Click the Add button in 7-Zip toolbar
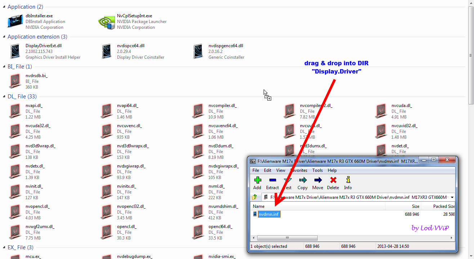 (257, 183)
